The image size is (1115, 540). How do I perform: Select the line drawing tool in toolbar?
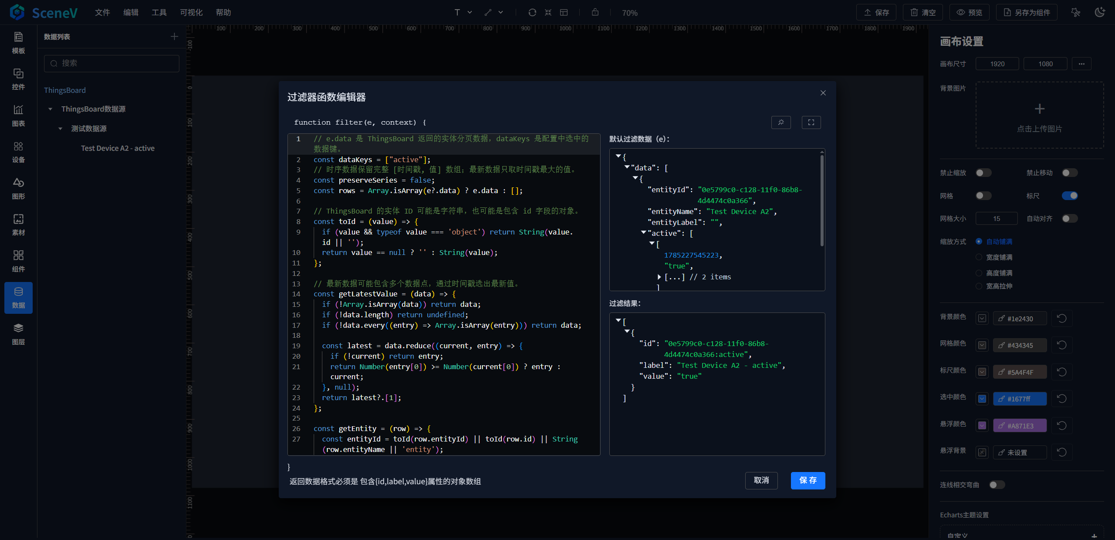(488, 12)
